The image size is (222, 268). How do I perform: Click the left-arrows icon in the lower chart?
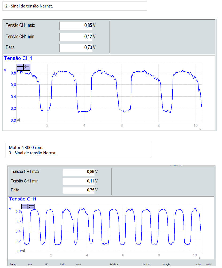tap(31, 206)
